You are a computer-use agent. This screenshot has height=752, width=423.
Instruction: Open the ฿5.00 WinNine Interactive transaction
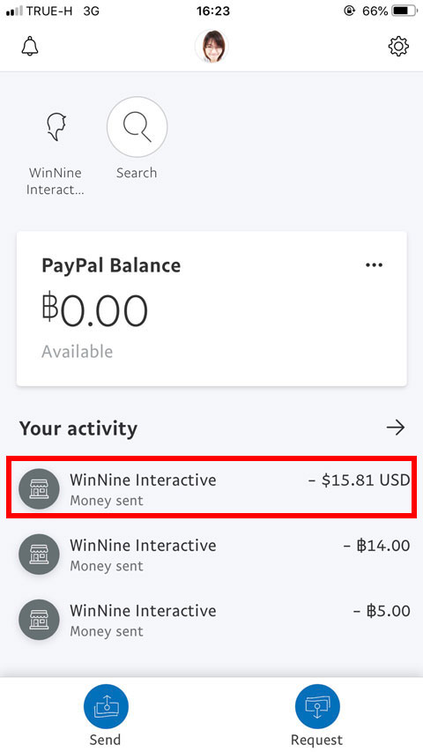pos(211,620)
